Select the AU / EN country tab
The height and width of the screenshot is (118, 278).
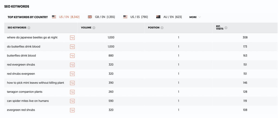[169, 17]
